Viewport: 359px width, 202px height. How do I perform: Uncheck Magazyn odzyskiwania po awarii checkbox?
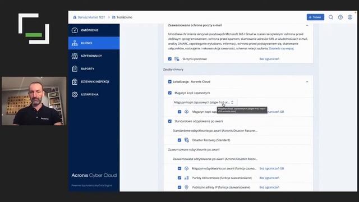coord(179,168)
